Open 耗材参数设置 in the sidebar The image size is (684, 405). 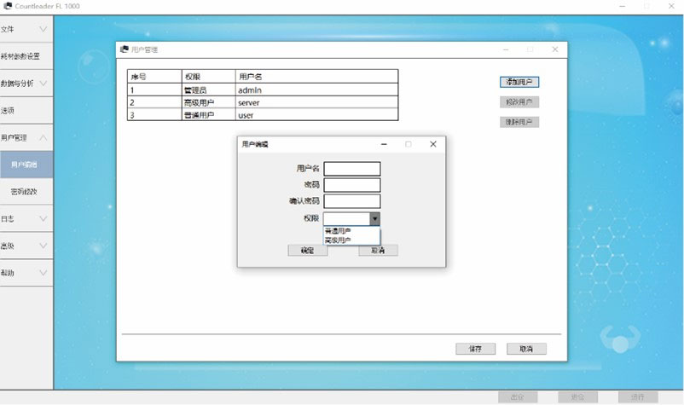[x=26, y=56]
